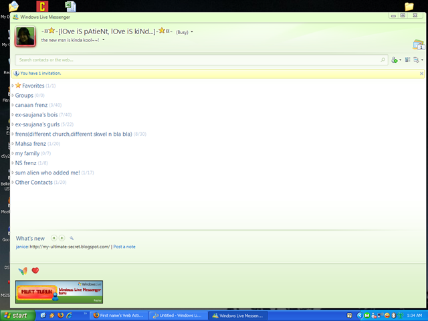This screenshot has width=428, height=321.
Task: Click the invitation bar info icon
Action: pyautogui.click(x=16, y=74)
